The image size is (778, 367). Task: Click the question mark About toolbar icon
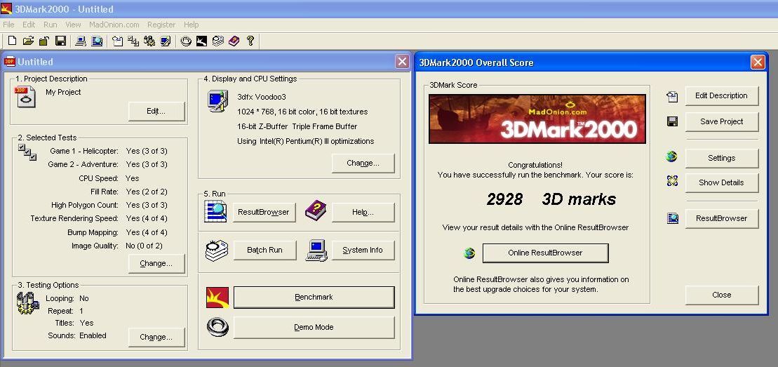coord(250,41)
